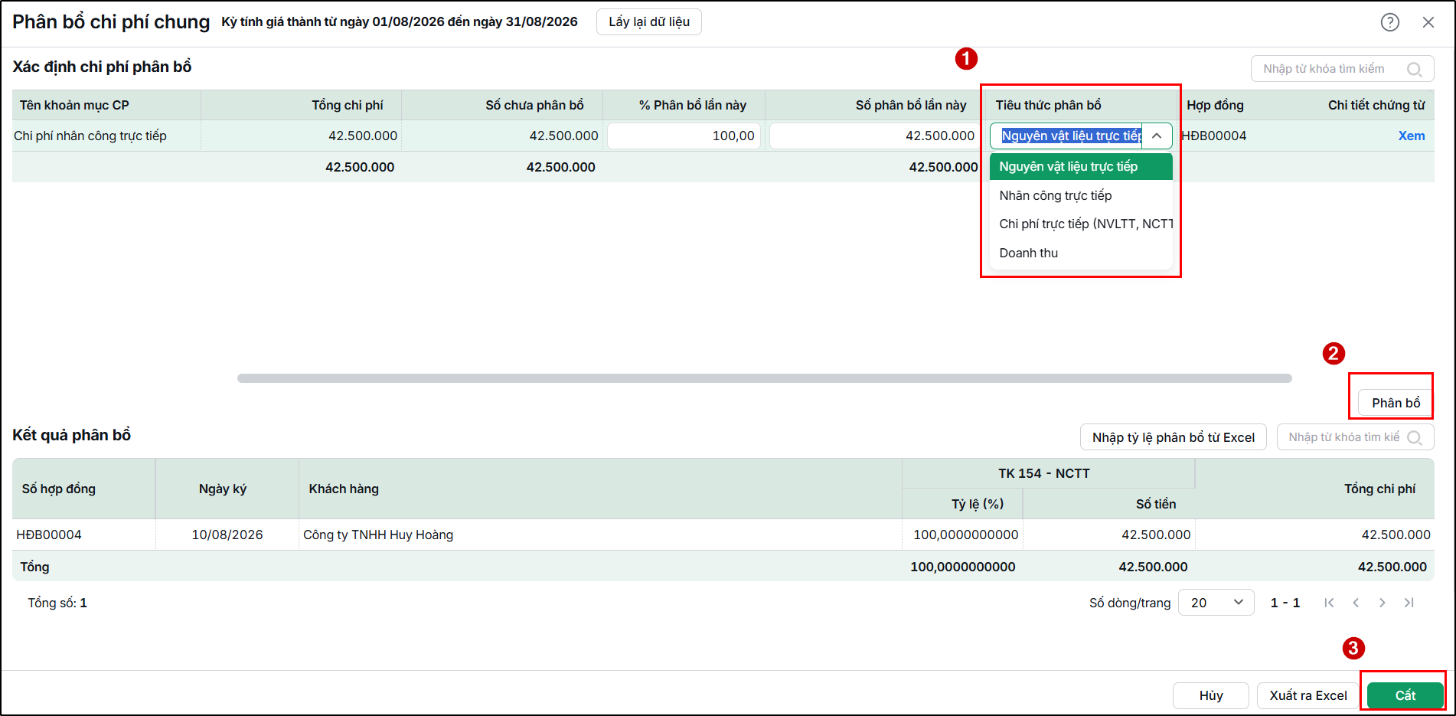
Task: Jump to the last page icon
Action: 1409,603
